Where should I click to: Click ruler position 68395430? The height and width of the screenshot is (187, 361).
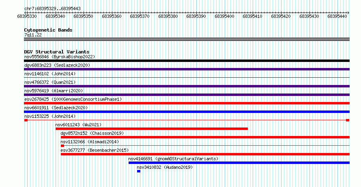(309, 16)
